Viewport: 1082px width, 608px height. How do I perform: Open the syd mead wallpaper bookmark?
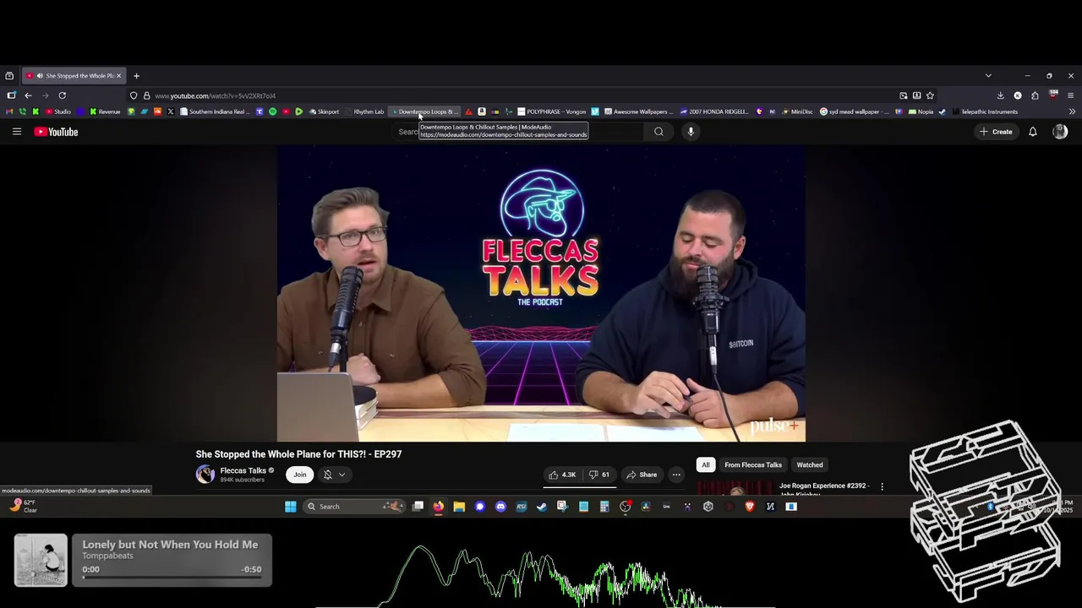(855, 111)
